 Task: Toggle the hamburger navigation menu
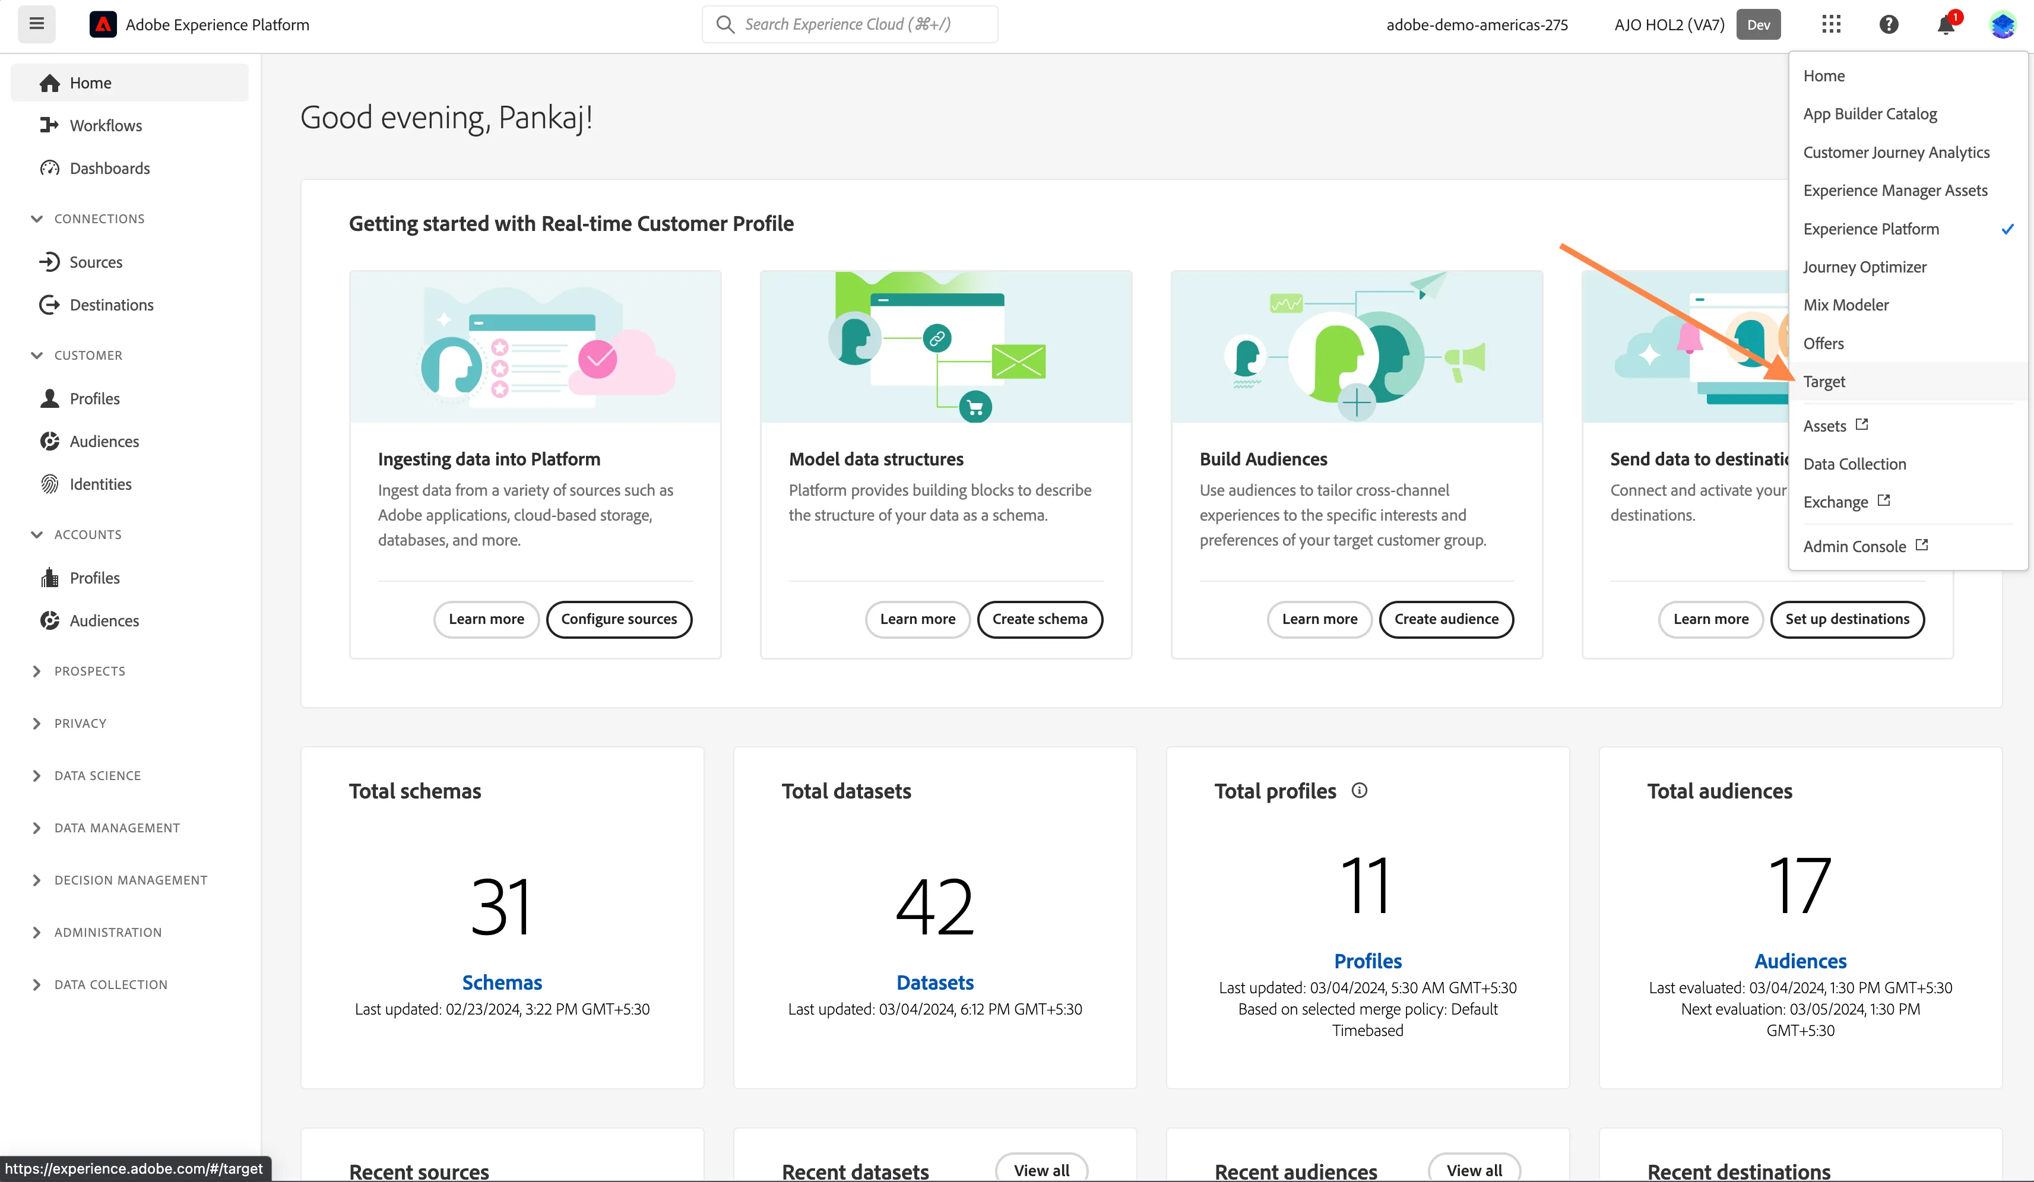click(36, 24)
